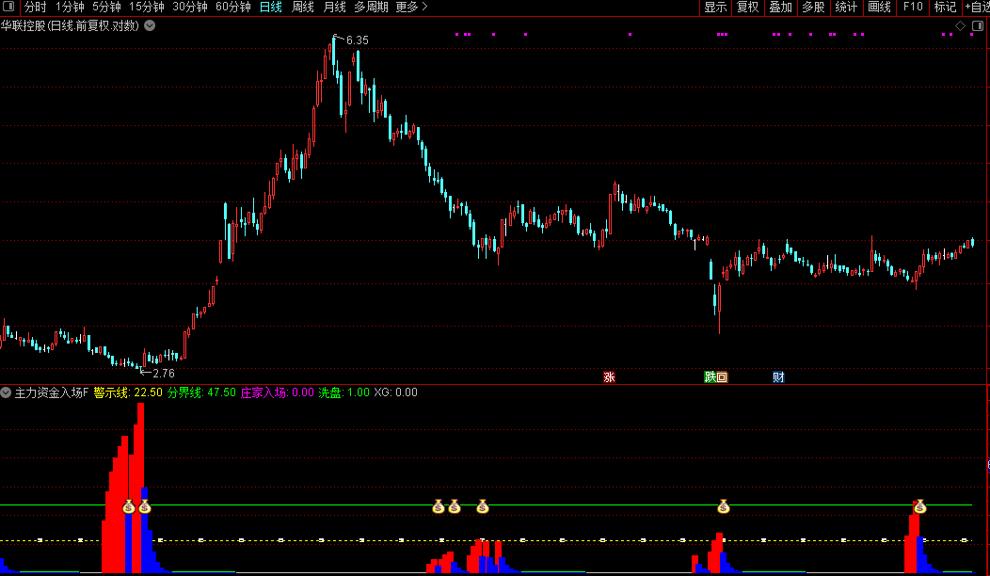Screen dimensions: 990x576
Task: Toggle the right side panel icon below +自选
Action: click(x=978, y=26)
